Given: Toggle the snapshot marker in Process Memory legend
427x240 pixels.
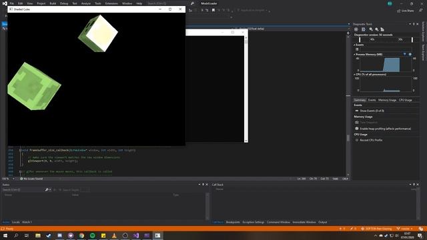Looking at the screenshot, I should click(405, 54).
